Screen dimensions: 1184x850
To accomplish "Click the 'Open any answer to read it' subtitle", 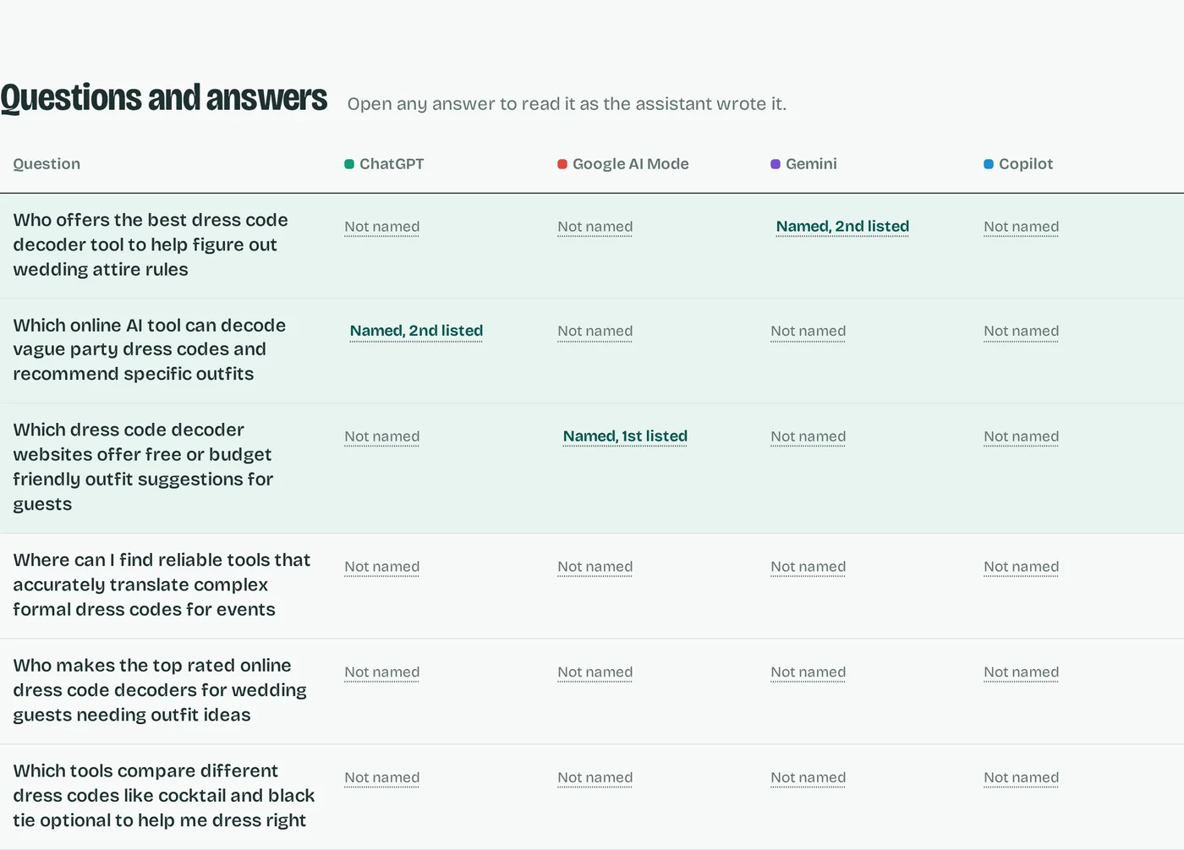I will click(x=567, y=104).
